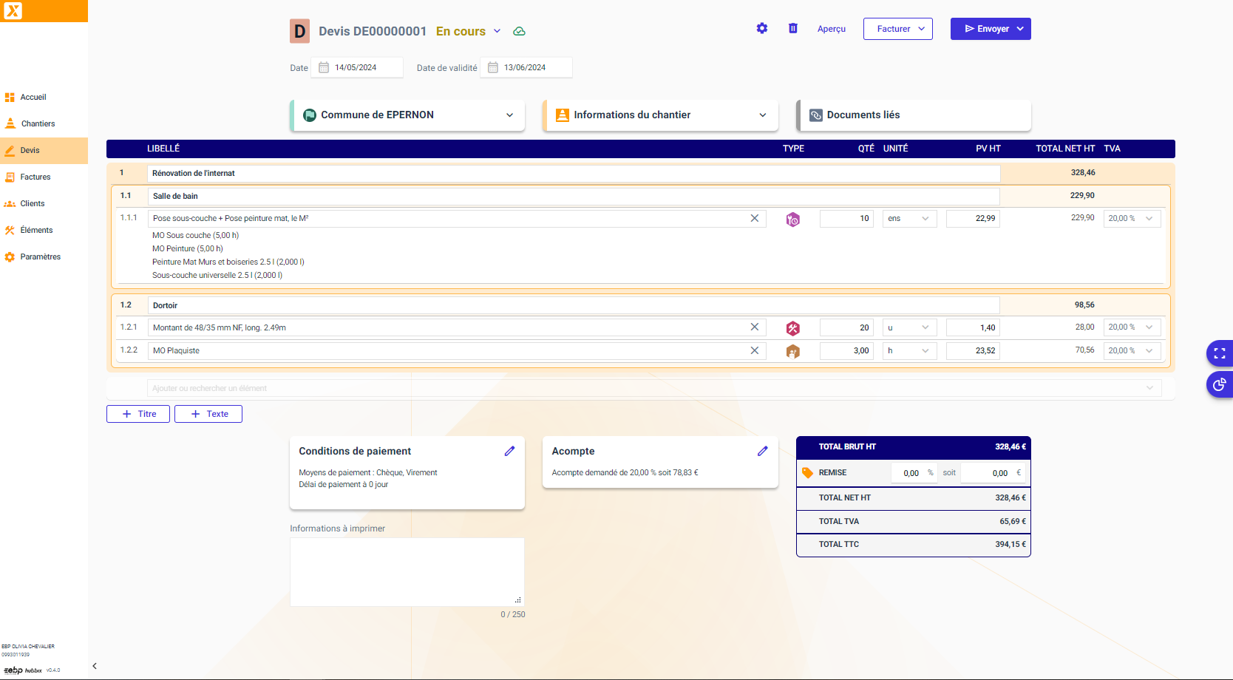
Task: Click type icon of Montant 48/35 line
Action: coord(793,328)
